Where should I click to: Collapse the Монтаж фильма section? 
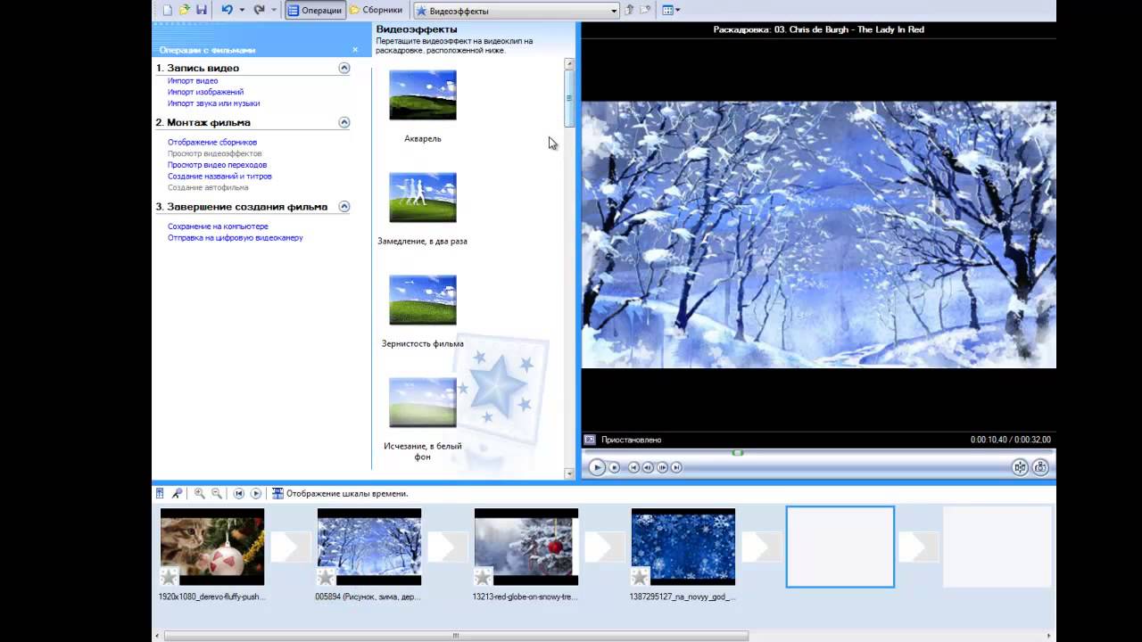click(x=344, y=122)
